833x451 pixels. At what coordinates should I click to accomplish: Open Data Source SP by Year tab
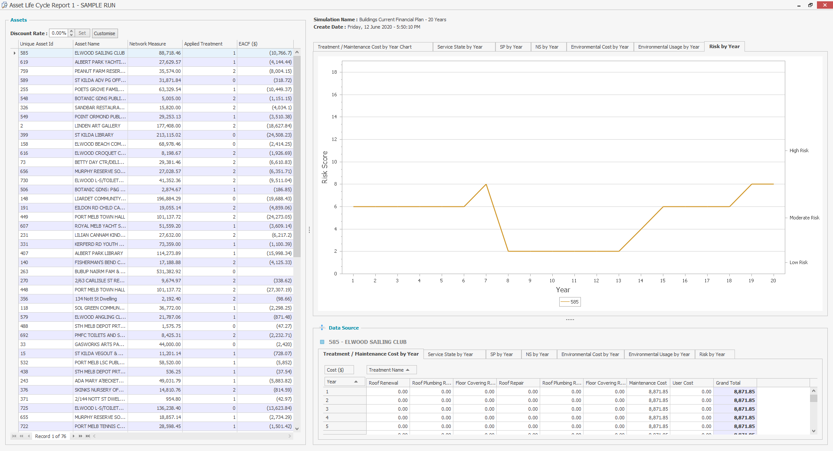503,354
